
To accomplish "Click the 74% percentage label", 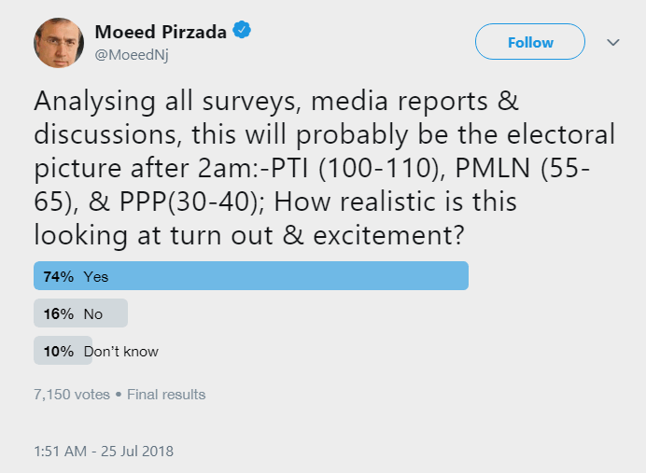I will click(x=57, y=277).
